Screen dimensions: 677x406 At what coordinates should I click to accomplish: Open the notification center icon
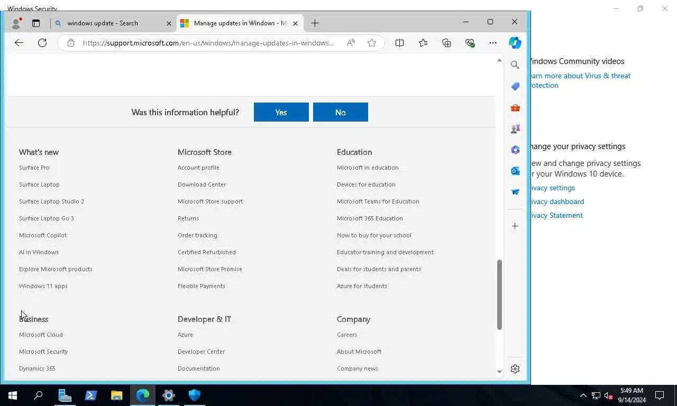click(x=660, y=395)
